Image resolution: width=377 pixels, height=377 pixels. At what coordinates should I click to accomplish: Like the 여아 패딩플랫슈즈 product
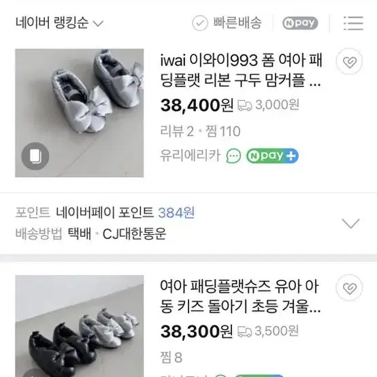(x=349, y=288)
